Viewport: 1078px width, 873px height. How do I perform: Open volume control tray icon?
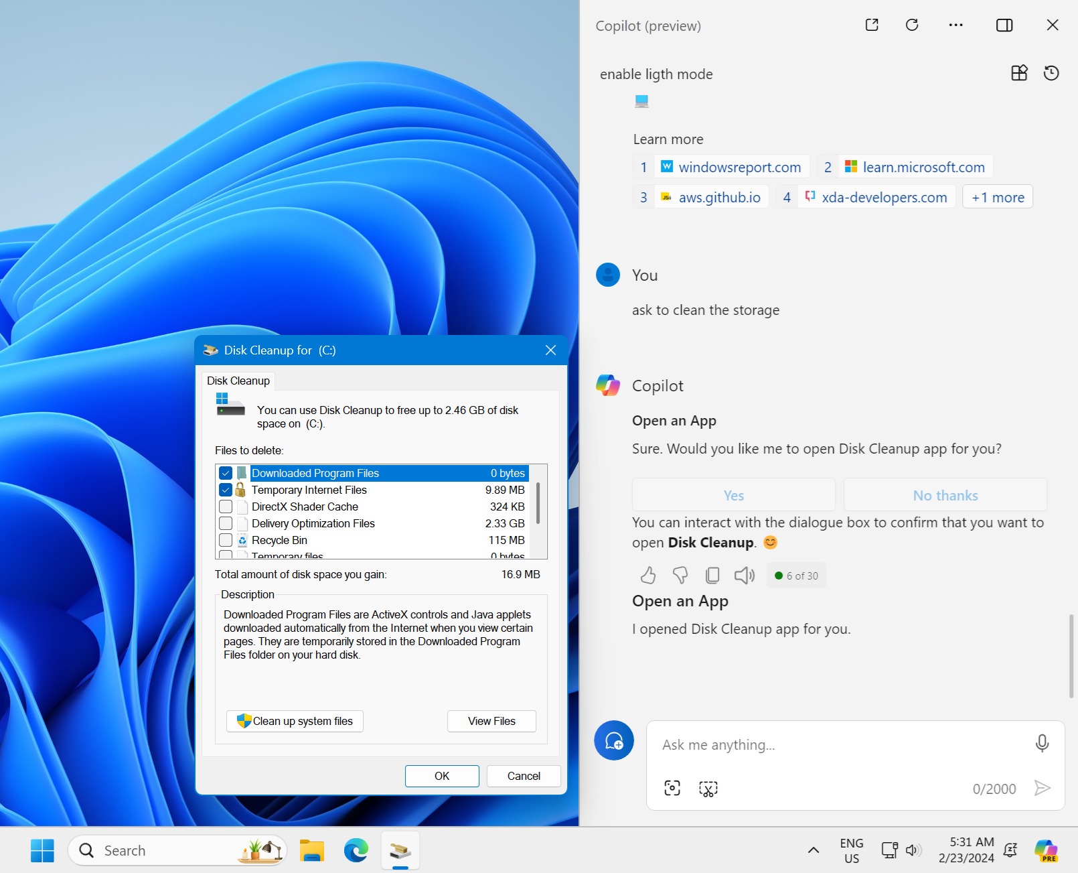pos(913,850)
